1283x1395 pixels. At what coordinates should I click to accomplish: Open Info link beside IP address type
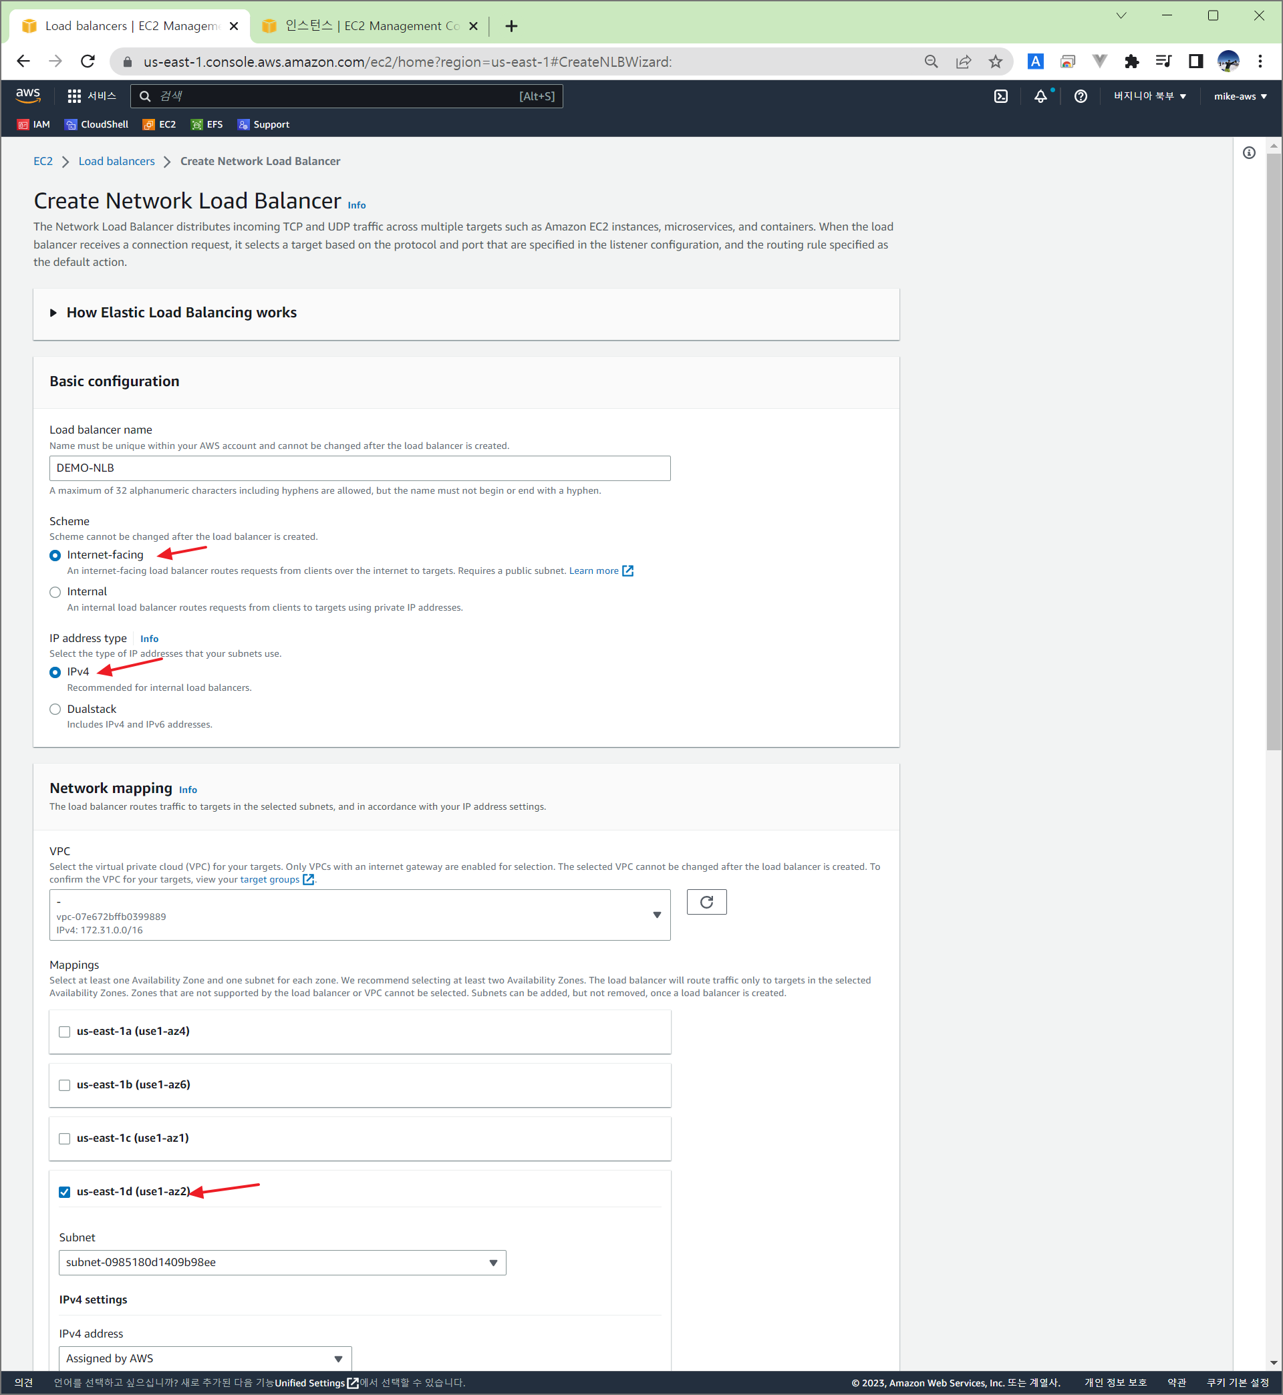(x=148, y=639)
